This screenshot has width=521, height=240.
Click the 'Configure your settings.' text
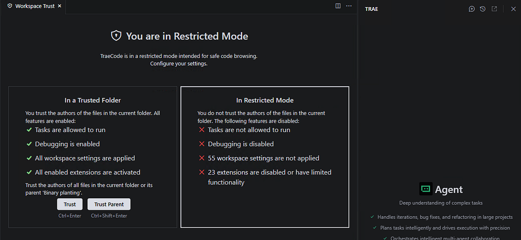tap(179, 63)
